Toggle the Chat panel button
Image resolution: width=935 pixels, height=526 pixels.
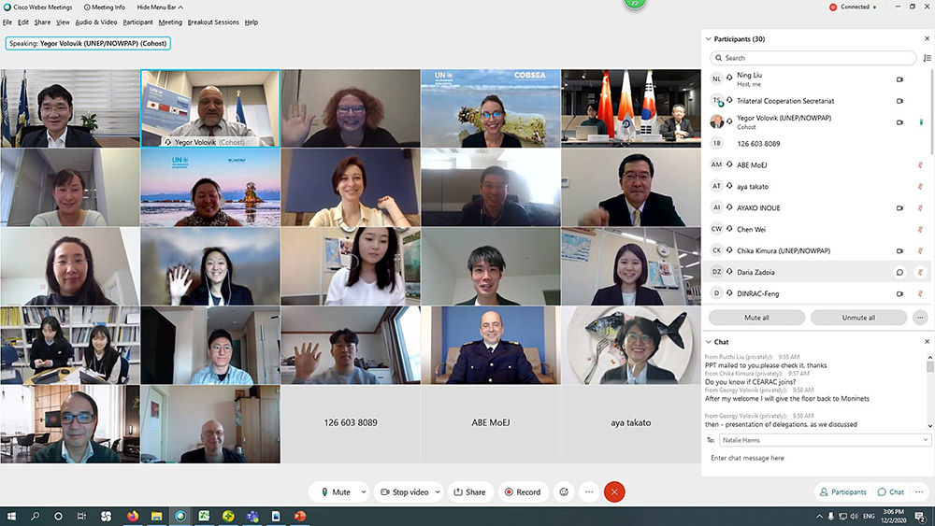coord(891,492)
